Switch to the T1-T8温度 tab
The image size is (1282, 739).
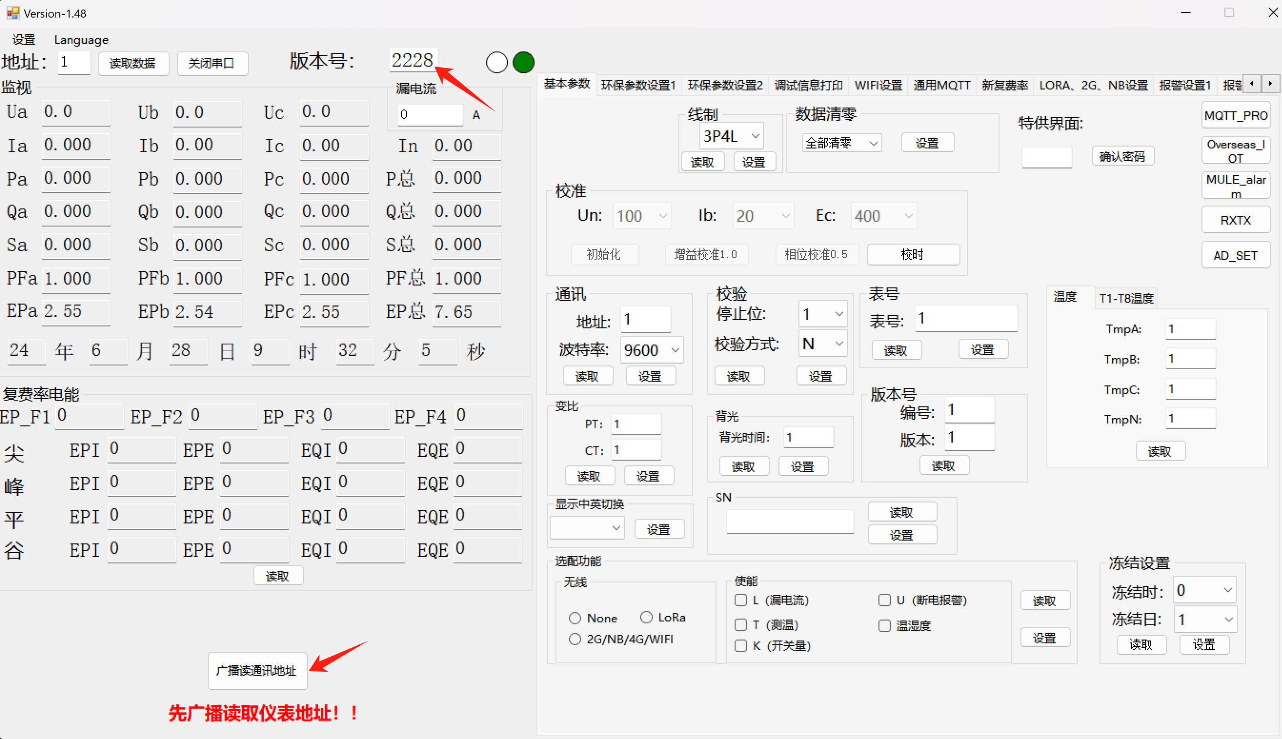click(x=1125, y=298)
